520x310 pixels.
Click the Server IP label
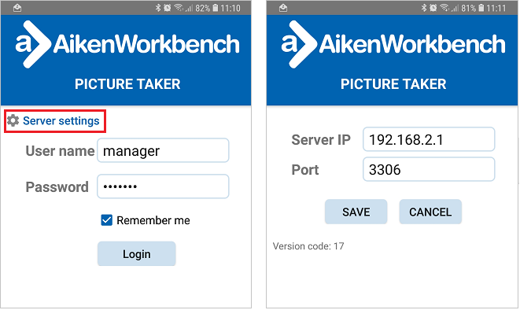click(321, 139)
